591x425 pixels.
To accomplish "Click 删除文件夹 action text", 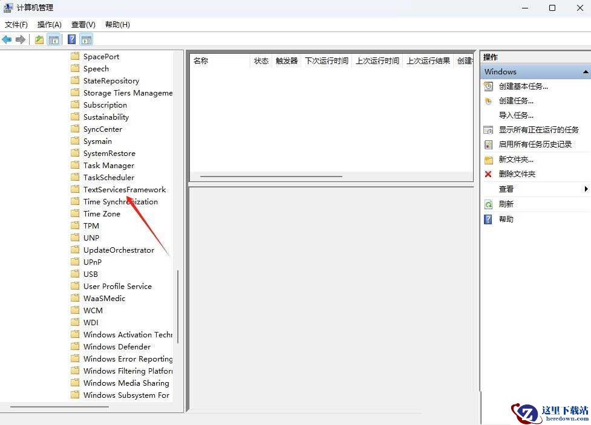I will (x=517, y=174).
